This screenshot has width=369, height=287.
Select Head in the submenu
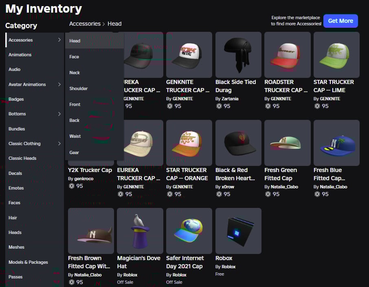pyautogui.click(x=94, y=41)
